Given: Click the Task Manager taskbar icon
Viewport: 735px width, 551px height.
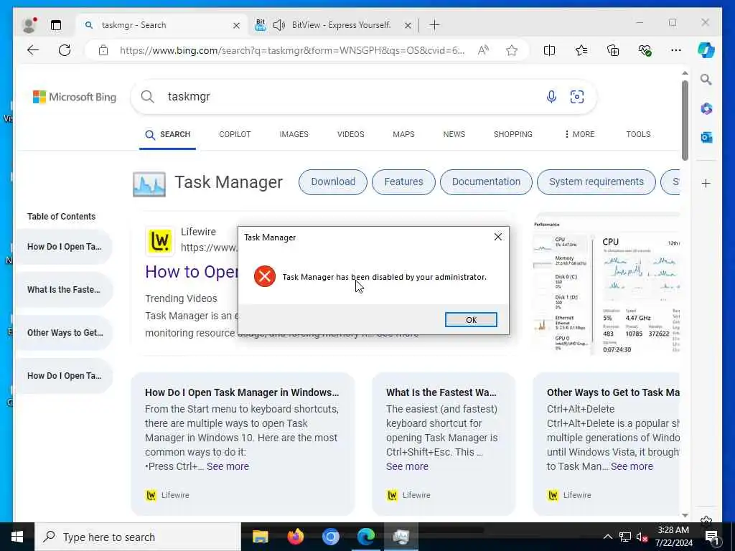Looking at the screenshot, I should click(401, 537).
